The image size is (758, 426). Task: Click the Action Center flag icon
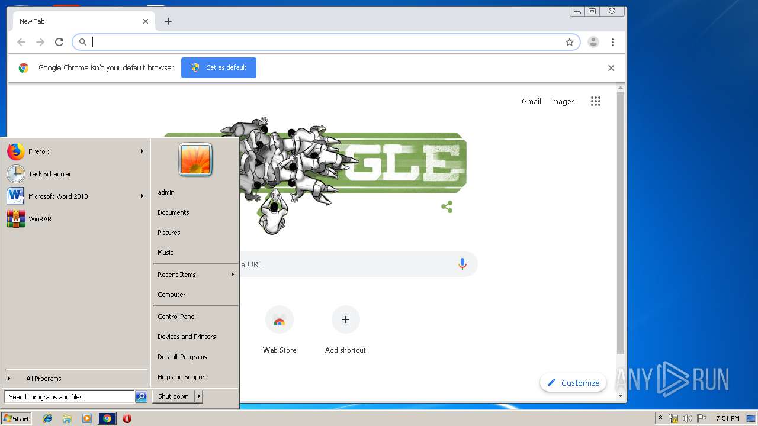tap(702, 418)
